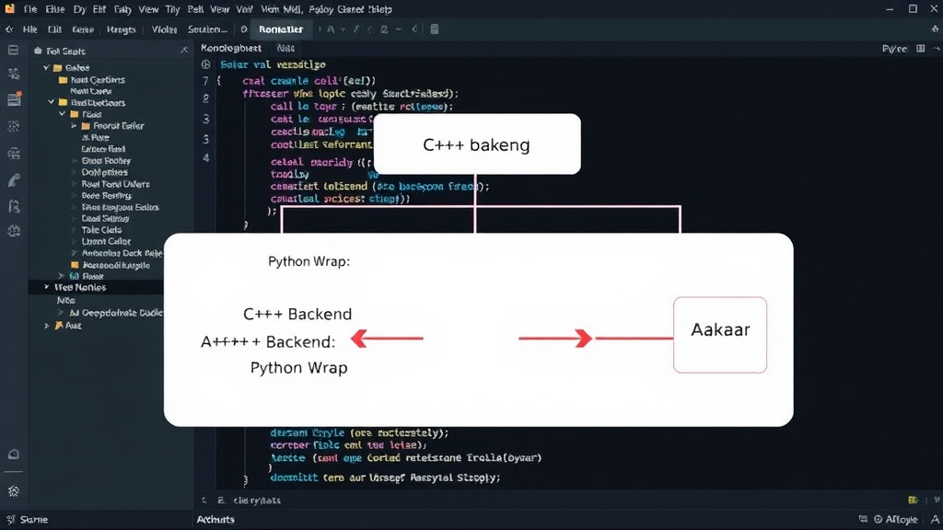Click the claryhate label in bottom panel
943x530 pixels.
(x=257, y=500)
